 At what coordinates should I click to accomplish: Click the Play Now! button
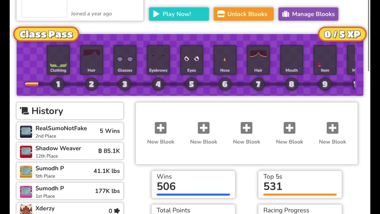179,14
